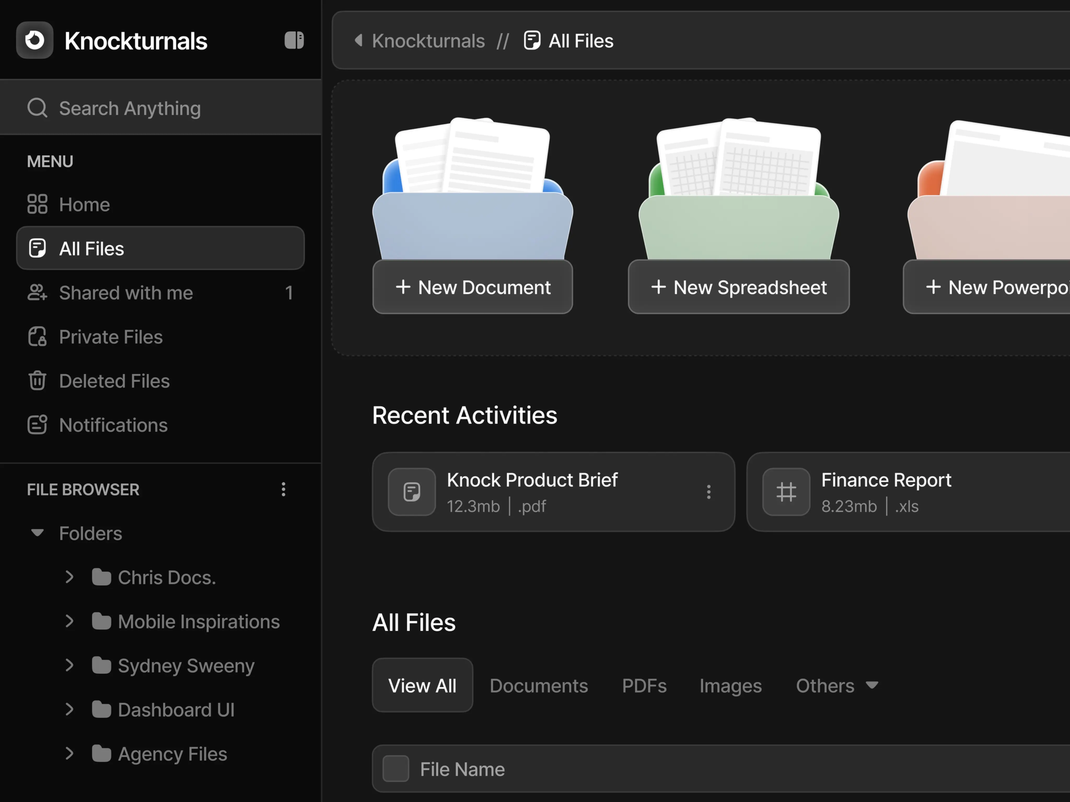Expand the Chris Docs. folder
Image resolution: width=1070 pixels, height=802 pixels.
[69, 577]
